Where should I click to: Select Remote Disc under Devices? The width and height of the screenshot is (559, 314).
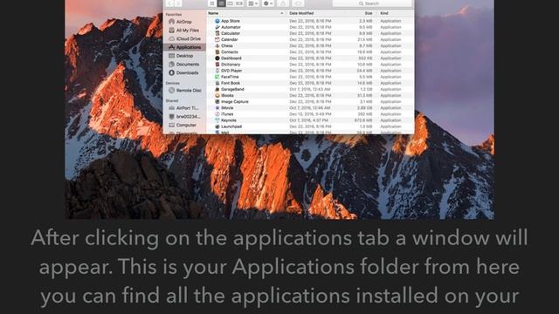tap(184, 91)
